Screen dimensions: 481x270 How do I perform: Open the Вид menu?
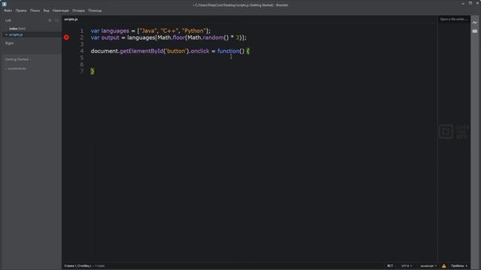(x=47, y=10)
